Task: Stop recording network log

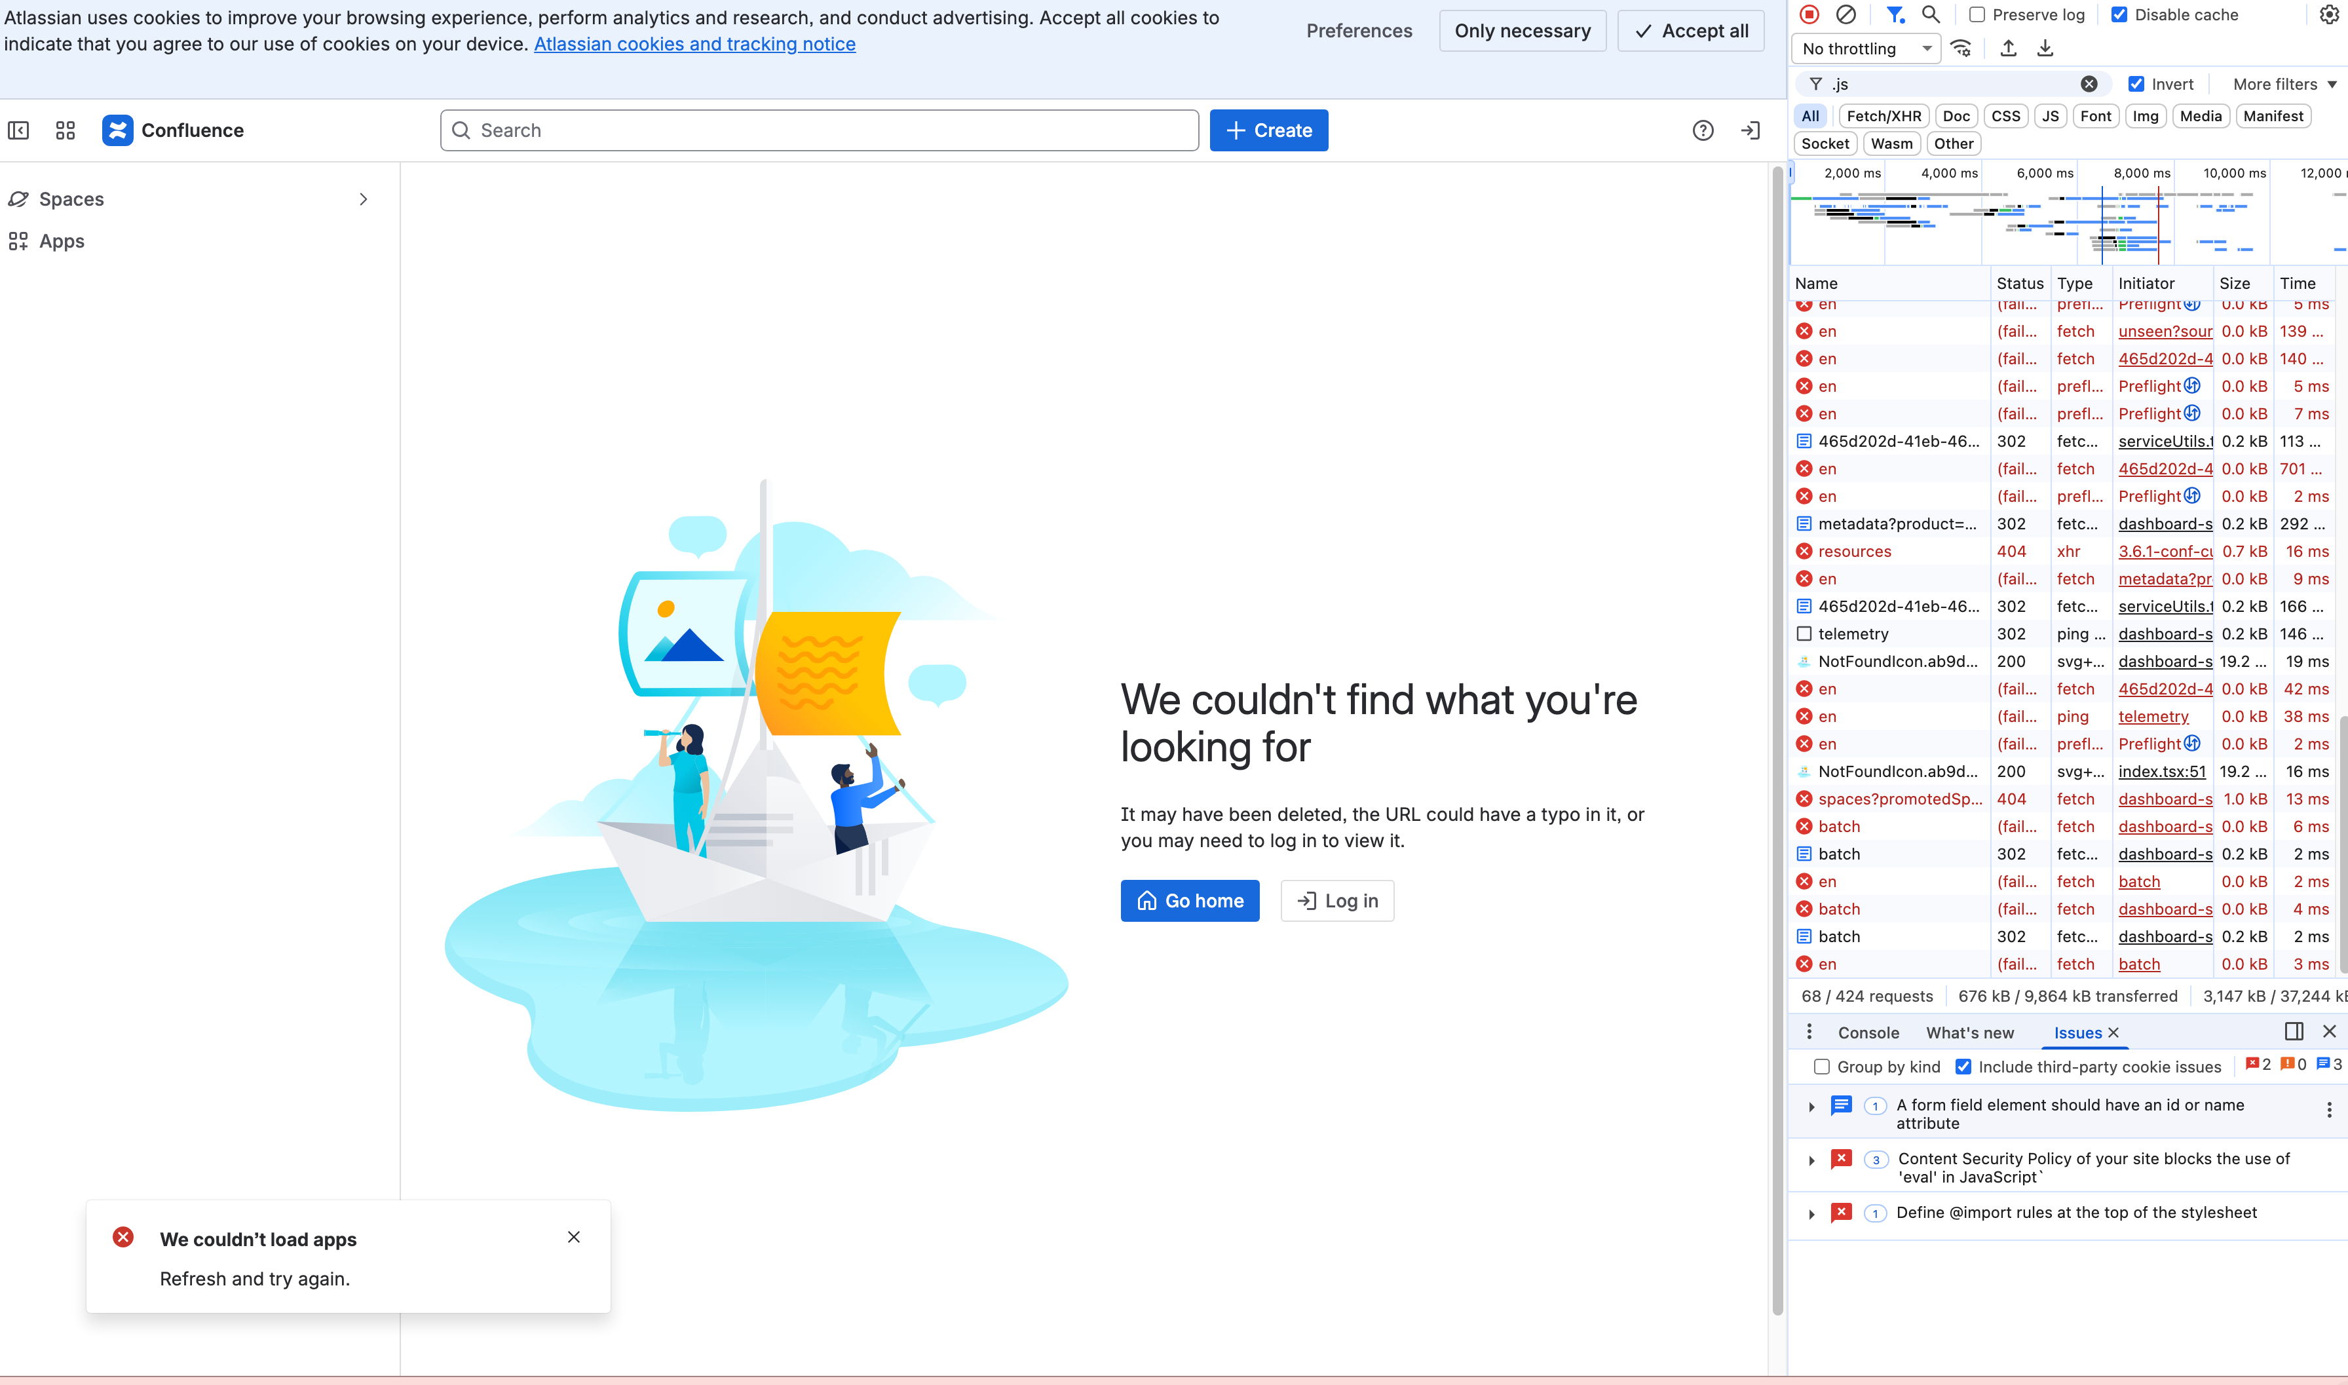Action: 1809,14
